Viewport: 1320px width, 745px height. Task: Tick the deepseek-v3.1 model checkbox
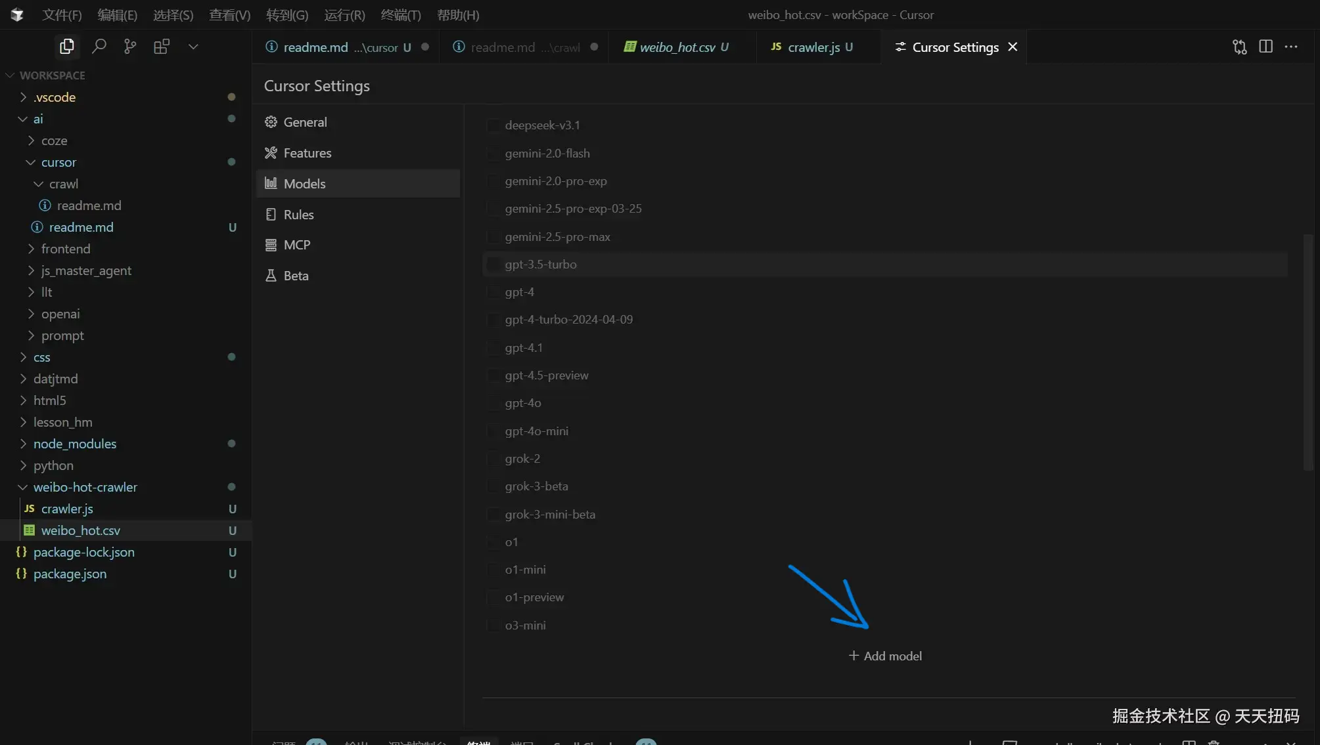point(493,125)
